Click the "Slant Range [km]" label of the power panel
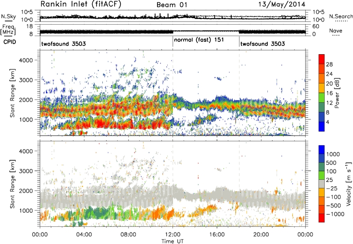Image resolution: width=353 pixels, height=244 pixels. click(12, 93)
